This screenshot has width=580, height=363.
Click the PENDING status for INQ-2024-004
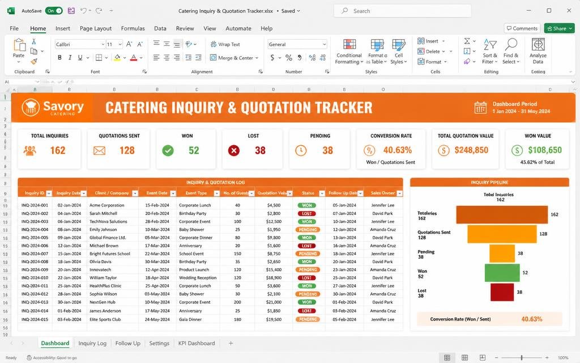[x=308, y=230]
